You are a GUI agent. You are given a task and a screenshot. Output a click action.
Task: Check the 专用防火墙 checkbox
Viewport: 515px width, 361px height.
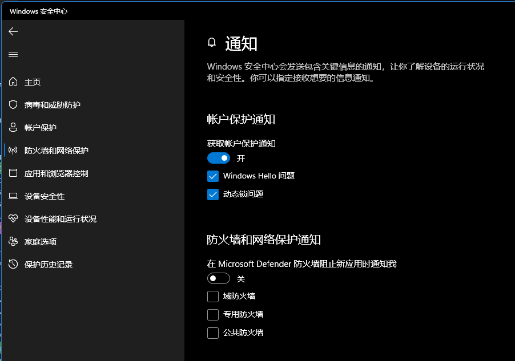point(213,314)
